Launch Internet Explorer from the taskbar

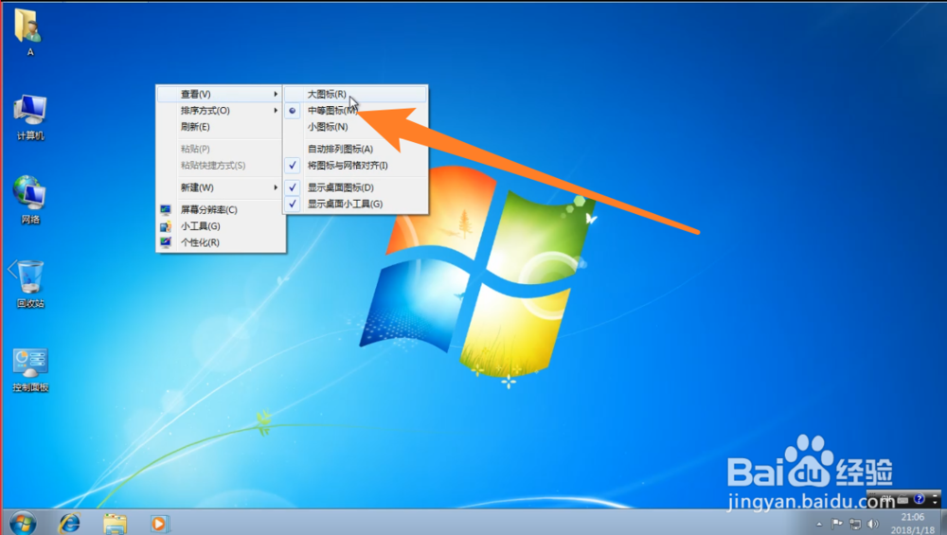(69, 523)
